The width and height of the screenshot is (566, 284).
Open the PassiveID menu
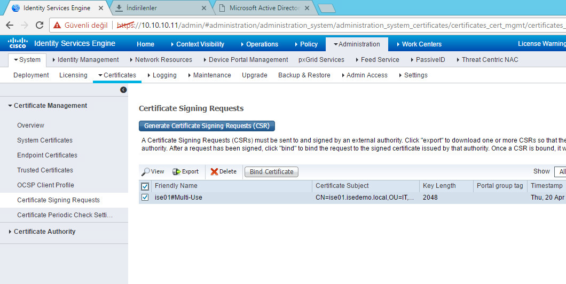tap(428, 60)
